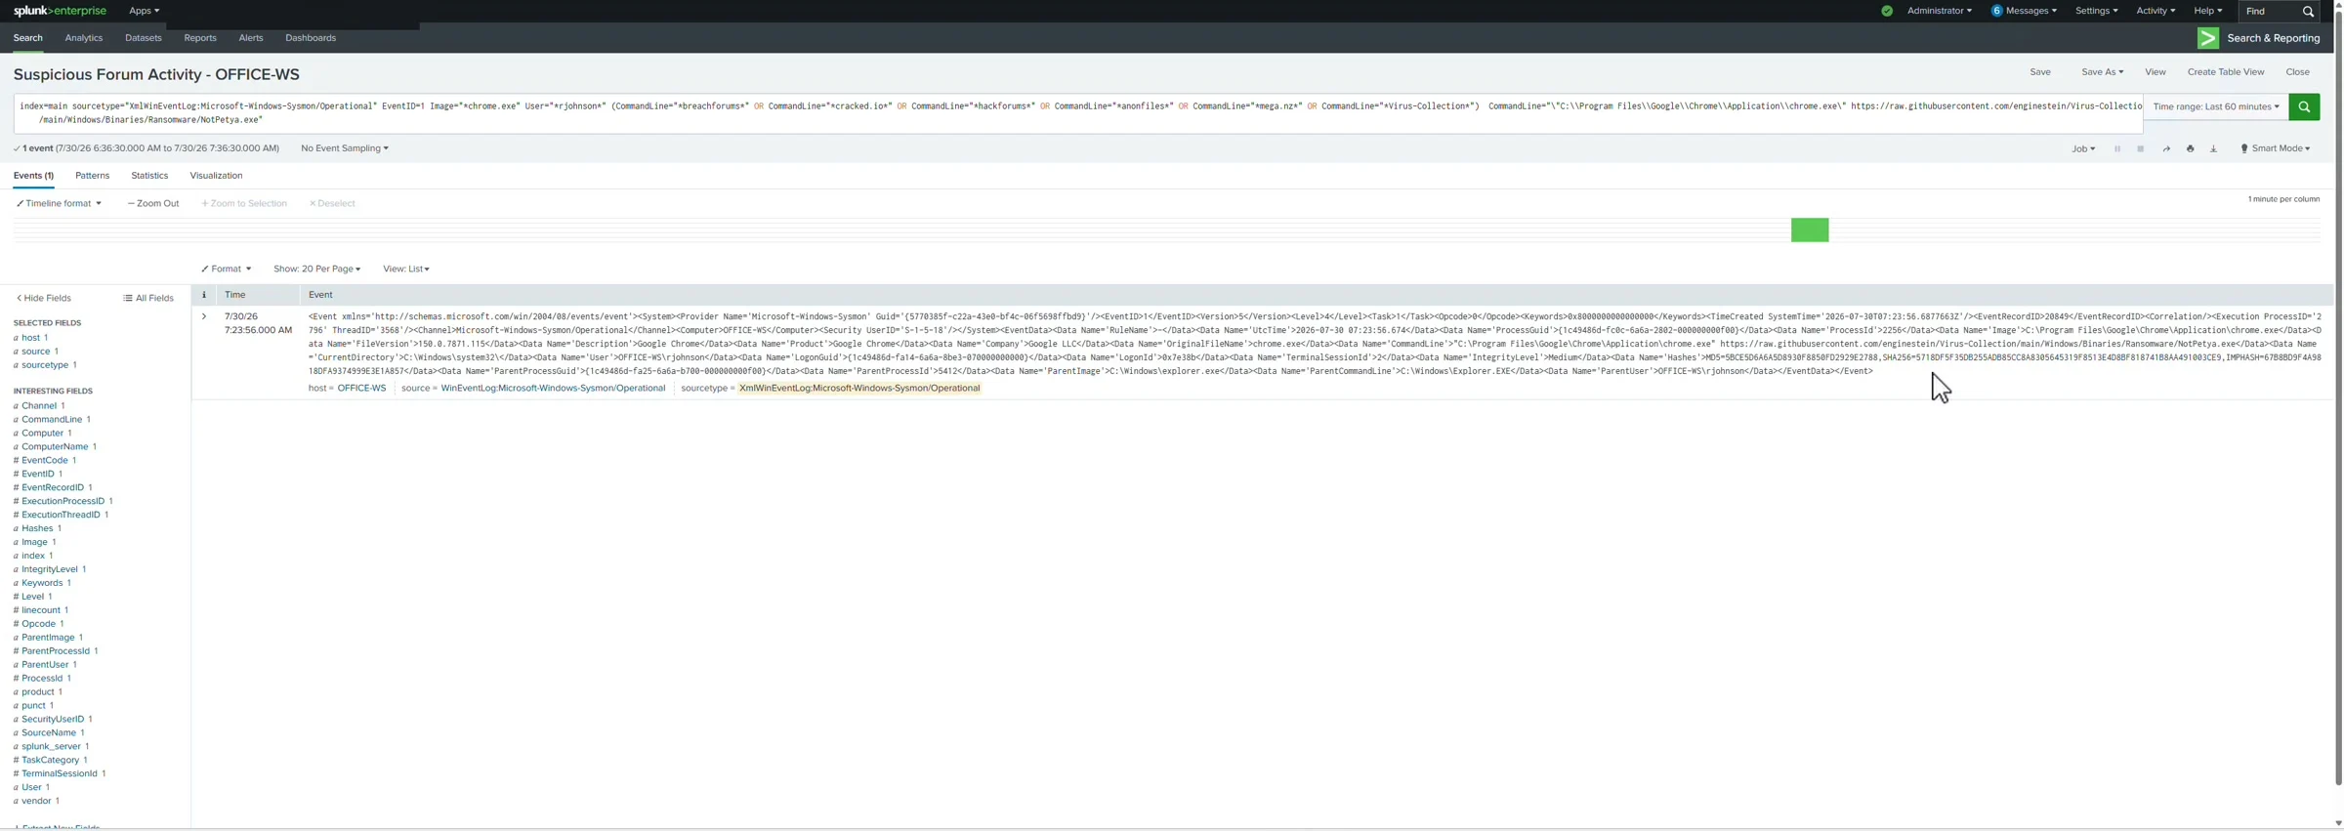Click Hide Fields
This screenshot has width=2344, height=831.
44,298
